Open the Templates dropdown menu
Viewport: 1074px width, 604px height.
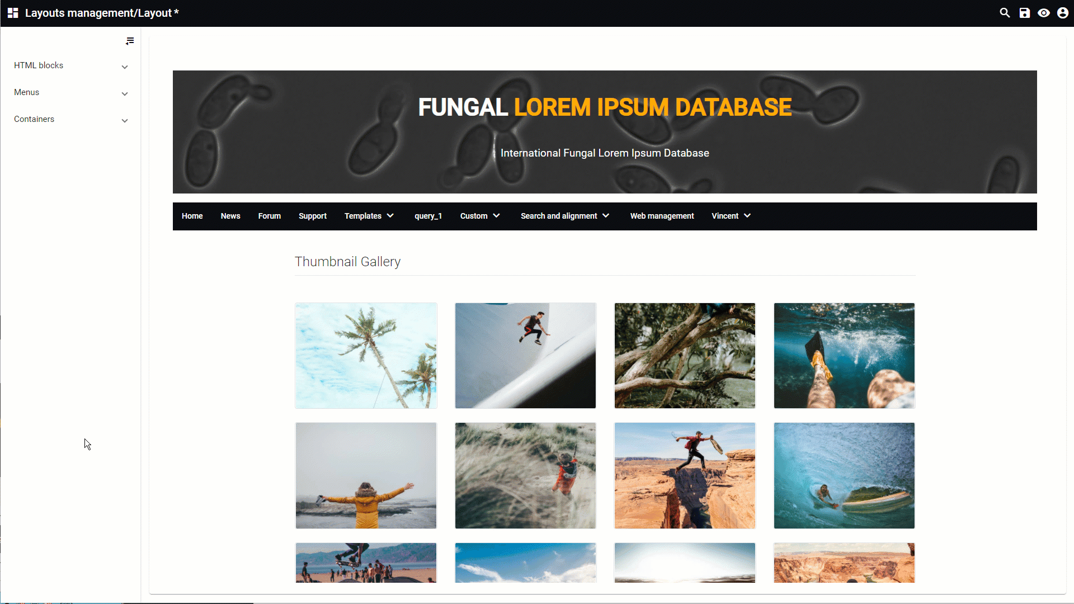[369, 216]
